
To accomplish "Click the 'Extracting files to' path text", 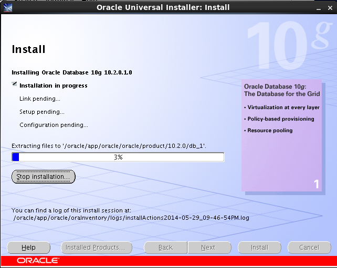I will pyautogui.click(x=109, y=146).
